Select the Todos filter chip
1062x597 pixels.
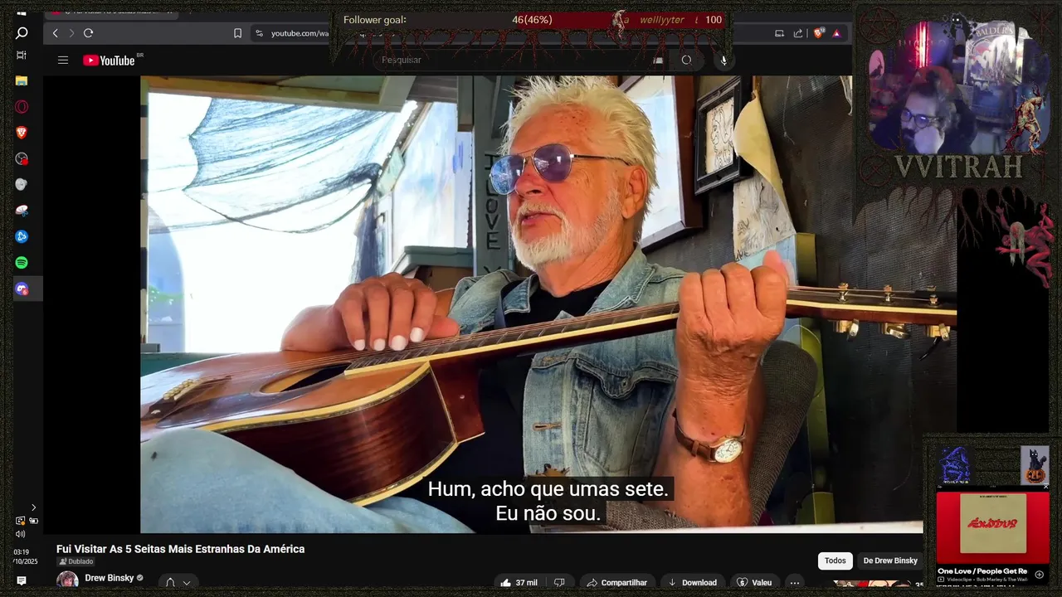point(835,561)
